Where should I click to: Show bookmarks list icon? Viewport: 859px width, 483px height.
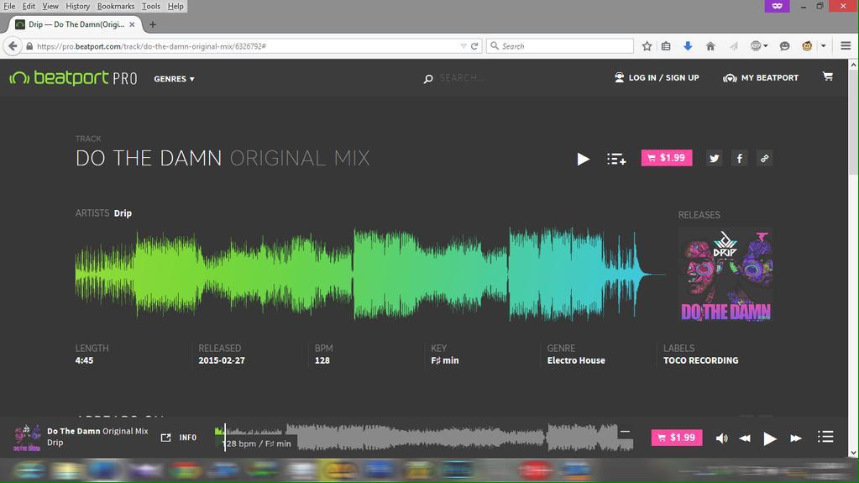[666, 46]
